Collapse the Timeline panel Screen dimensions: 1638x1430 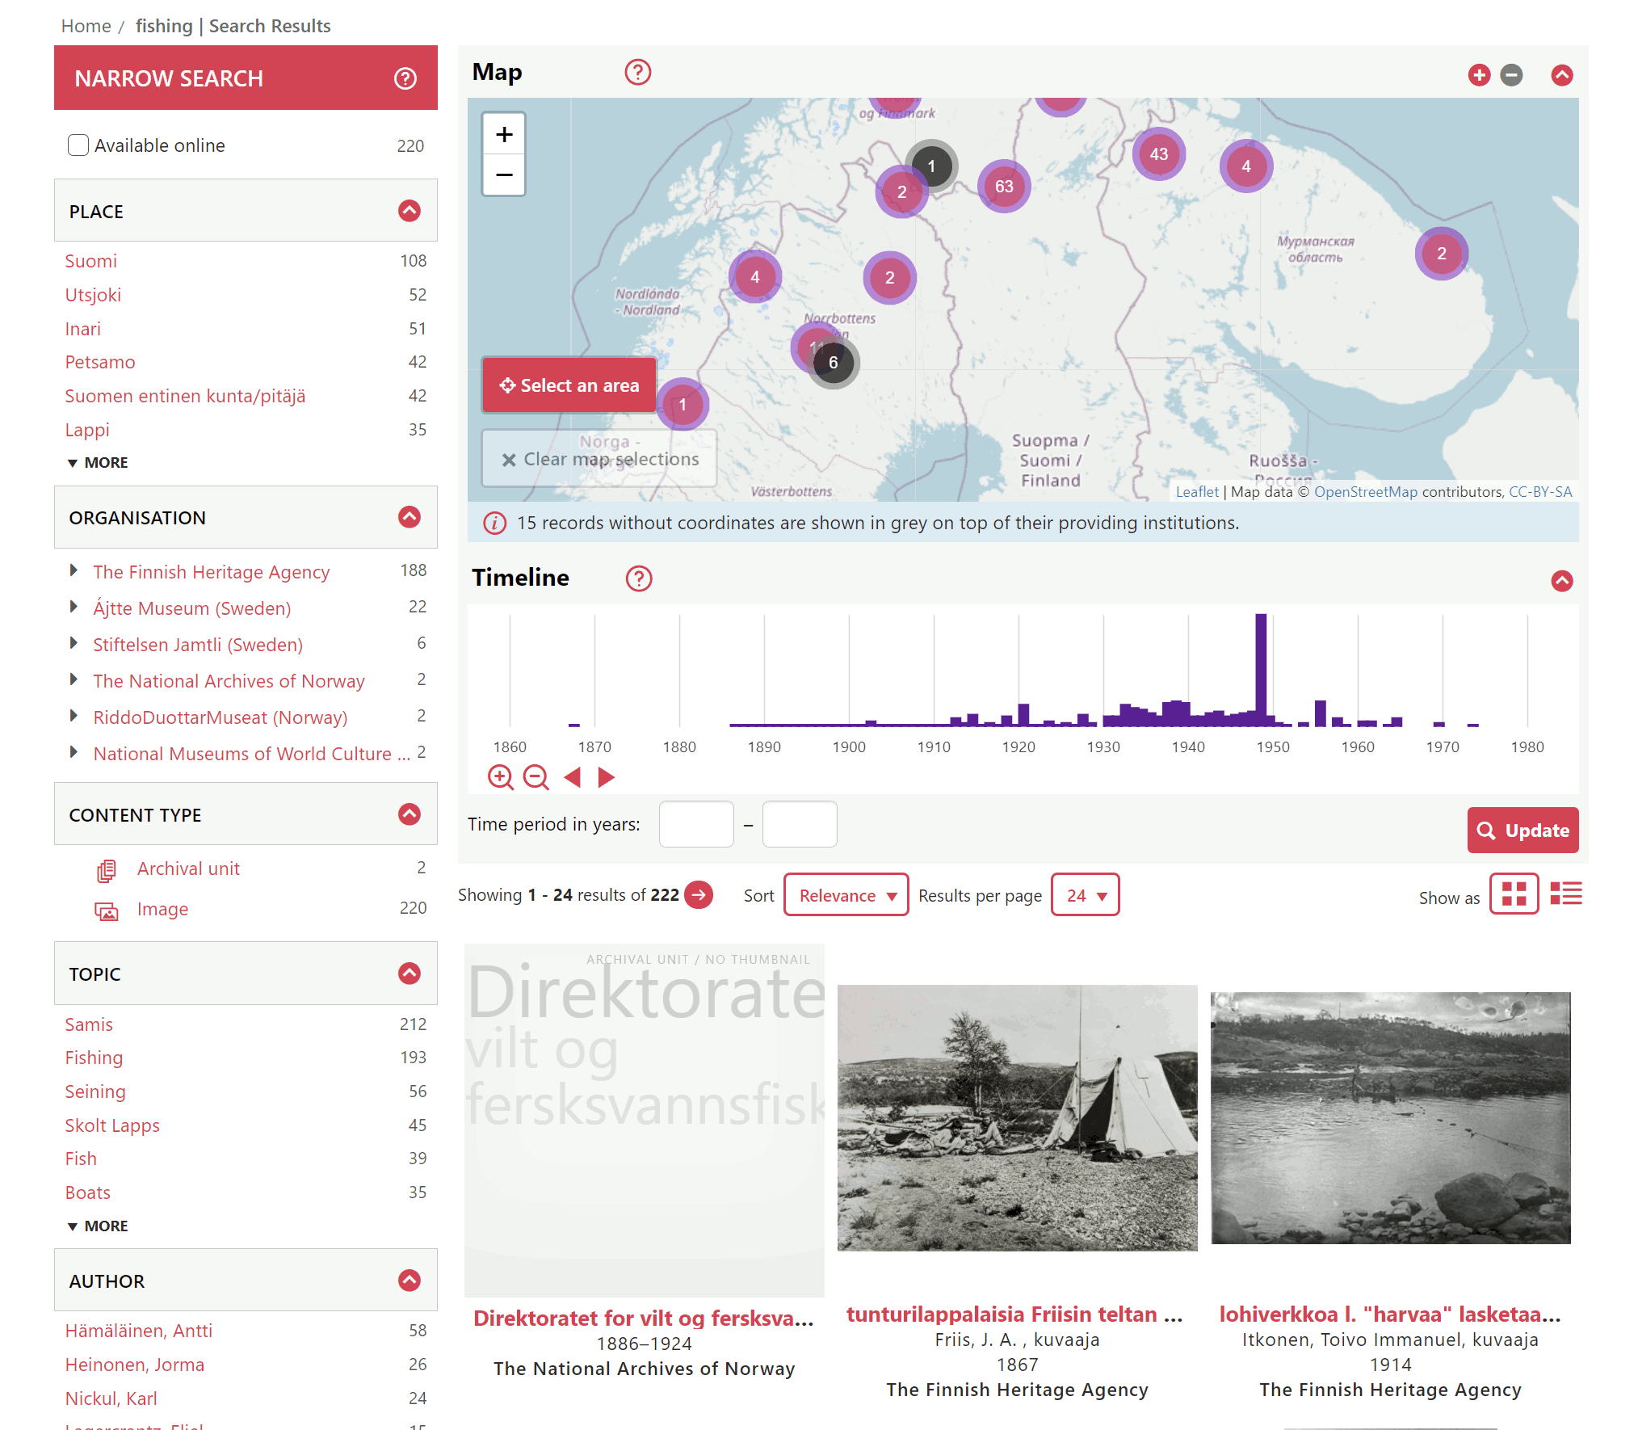click(1561, 581)
